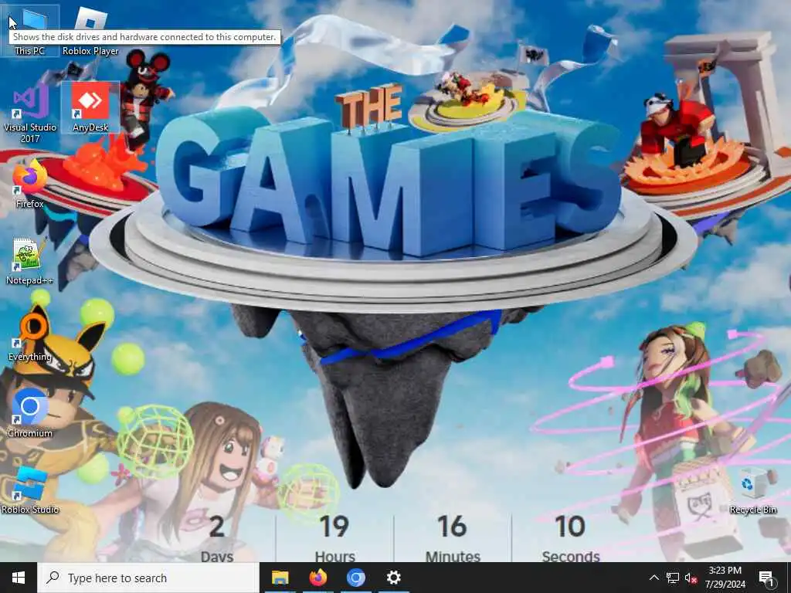Open Settings gear in the taskbar
The height and width of the screenshot is (593, 791).
point(393,578)
